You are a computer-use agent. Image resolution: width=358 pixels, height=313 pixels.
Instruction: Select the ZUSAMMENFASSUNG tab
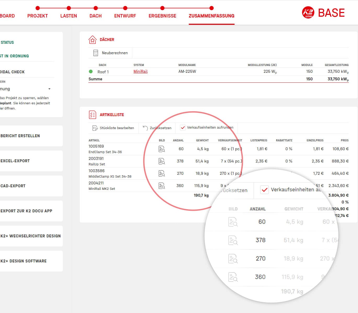click(212, 16)
